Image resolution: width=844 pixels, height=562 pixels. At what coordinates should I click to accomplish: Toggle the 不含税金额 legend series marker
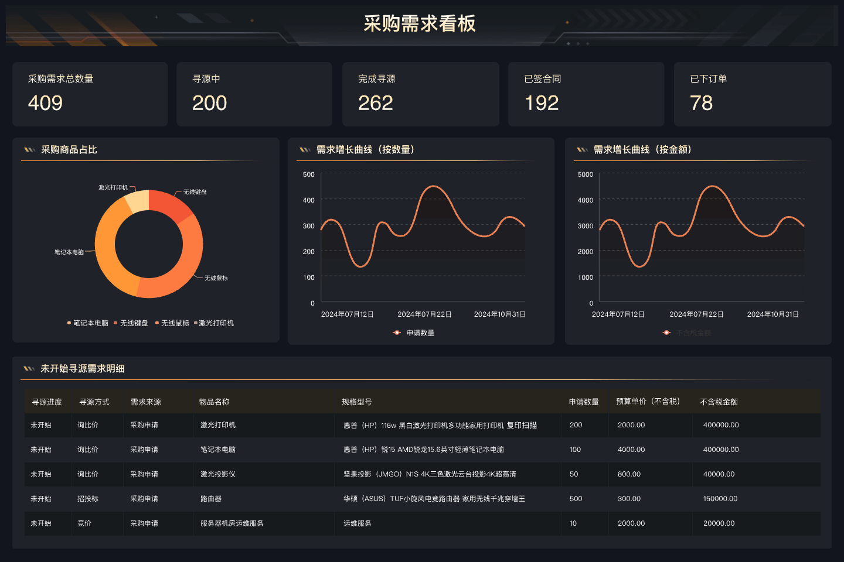pos(666,333)
